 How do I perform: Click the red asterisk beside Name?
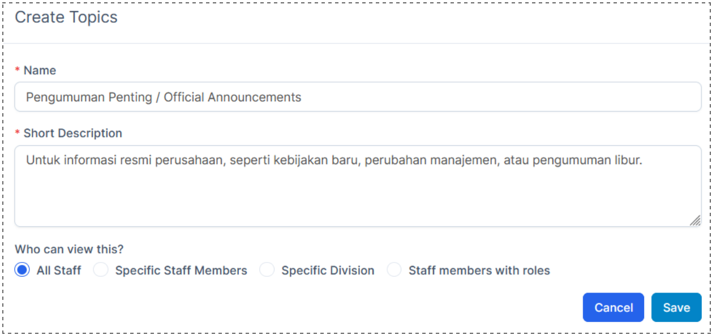tap(18, 71)
